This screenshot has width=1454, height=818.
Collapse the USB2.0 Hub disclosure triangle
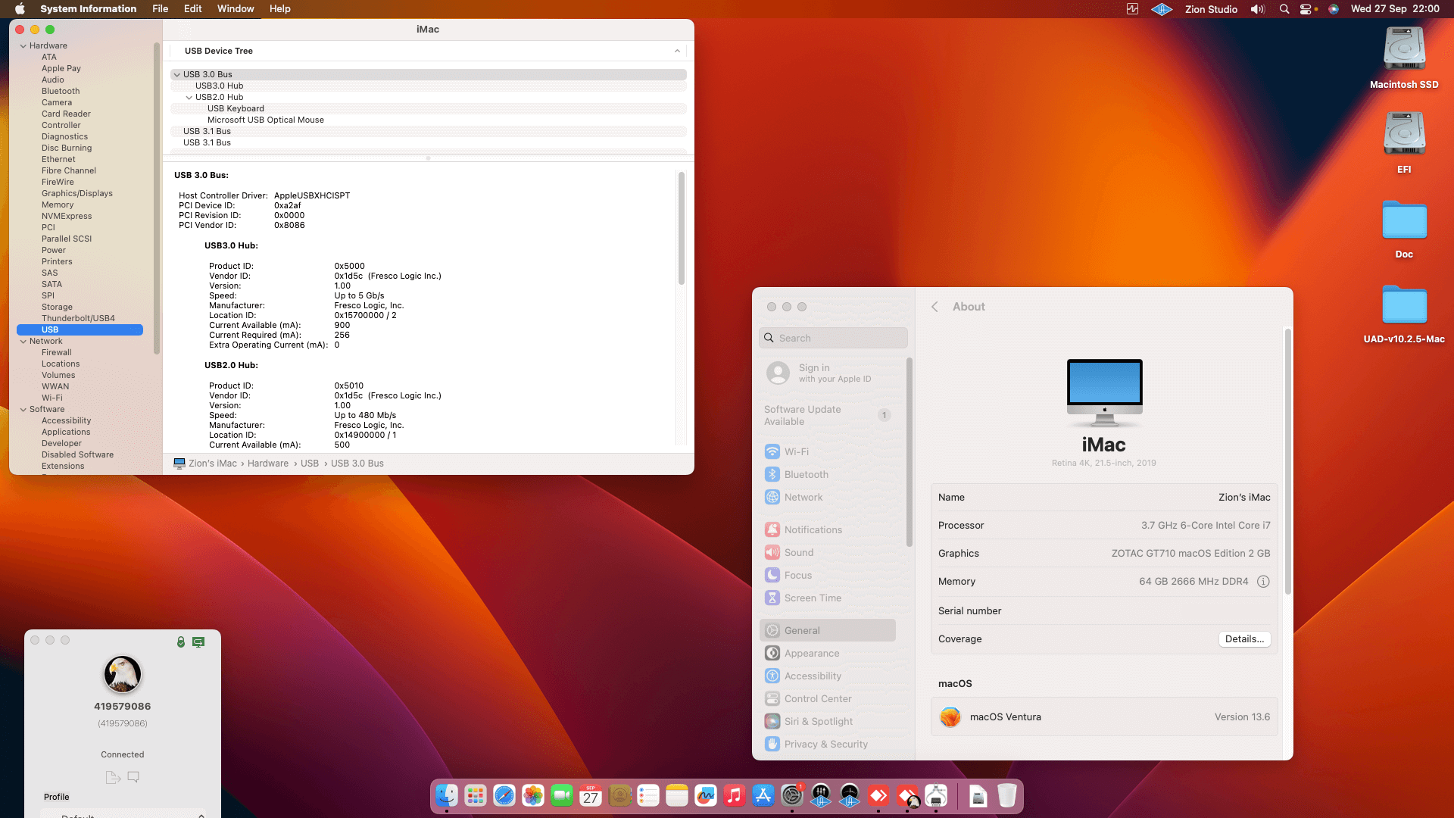tap(189, 97)
